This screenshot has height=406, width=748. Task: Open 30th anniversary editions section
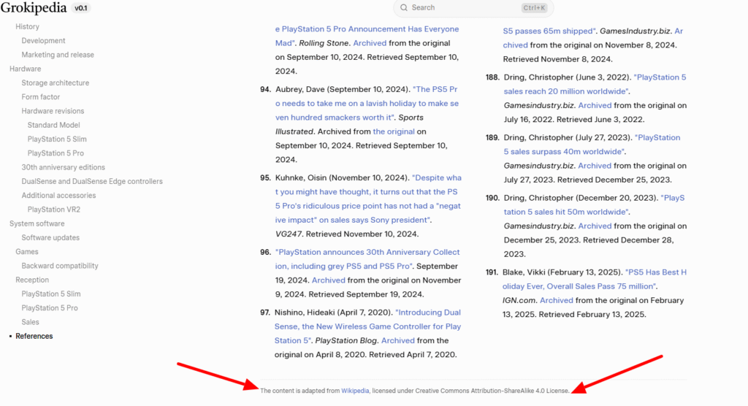(63, 167)
